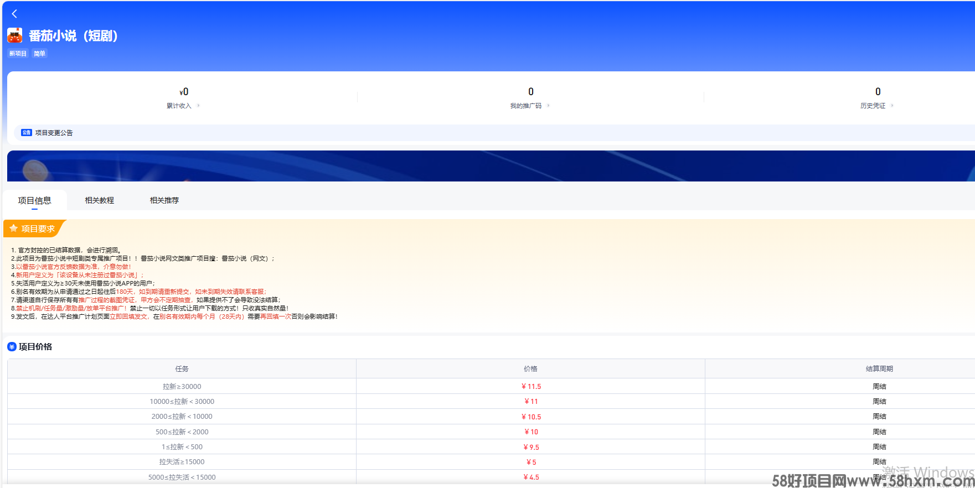Click requirement line 1 about 官方封控
This screenshot has width=975, height=488.
[66, 250]
